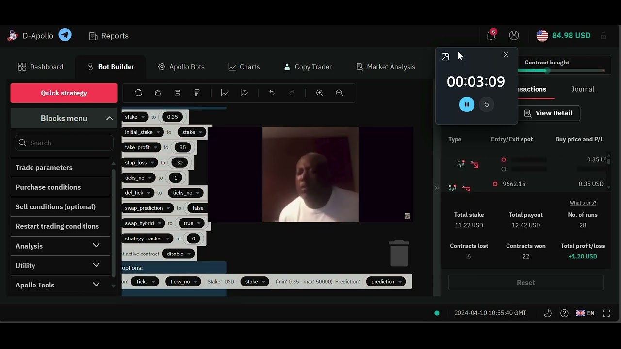Expand the Apollo Tools category
Viewport: 621px width, 349px height.
pos(96,285)
